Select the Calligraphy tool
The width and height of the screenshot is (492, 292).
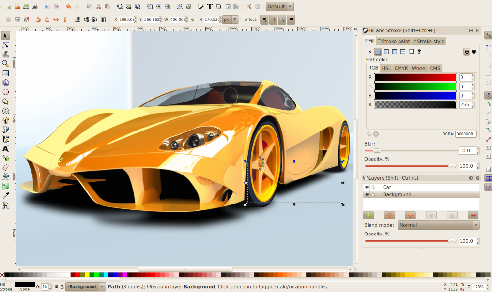(x=6, y=139)
